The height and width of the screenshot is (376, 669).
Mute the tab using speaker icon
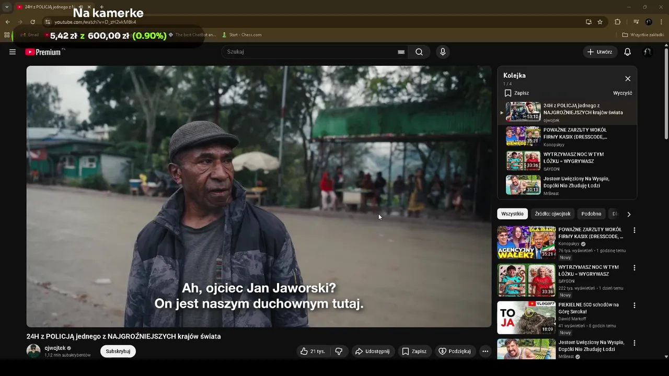pos(81,7)
